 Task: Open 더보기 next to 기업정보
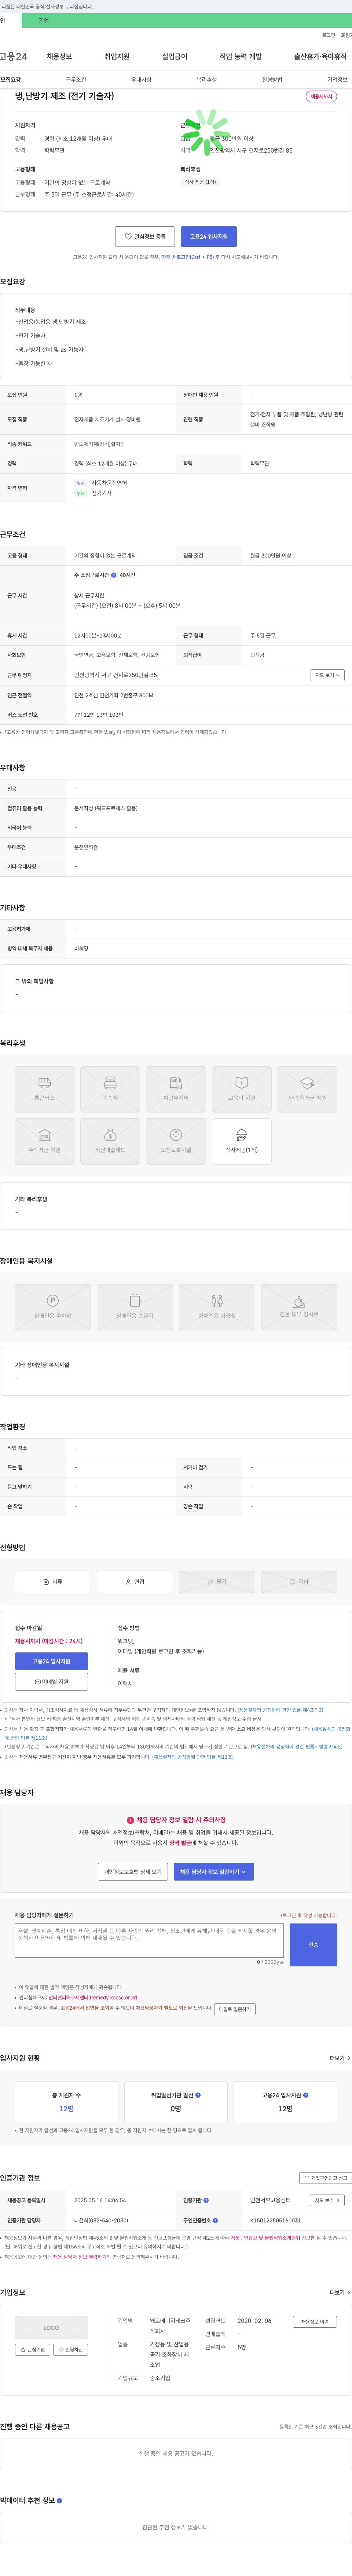pyautogui.click(x=340, y=2292)
